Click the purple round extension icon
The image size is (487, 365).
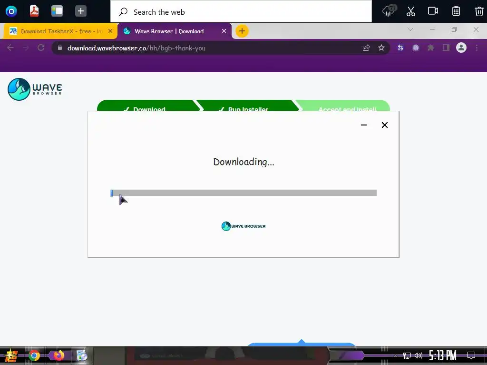tap(416, 48)
